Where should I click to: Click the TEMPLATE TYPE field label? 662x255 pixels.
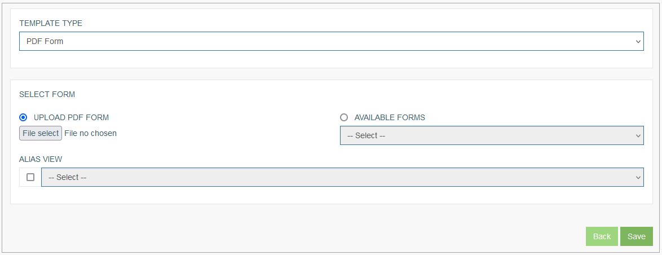point(51,23)
